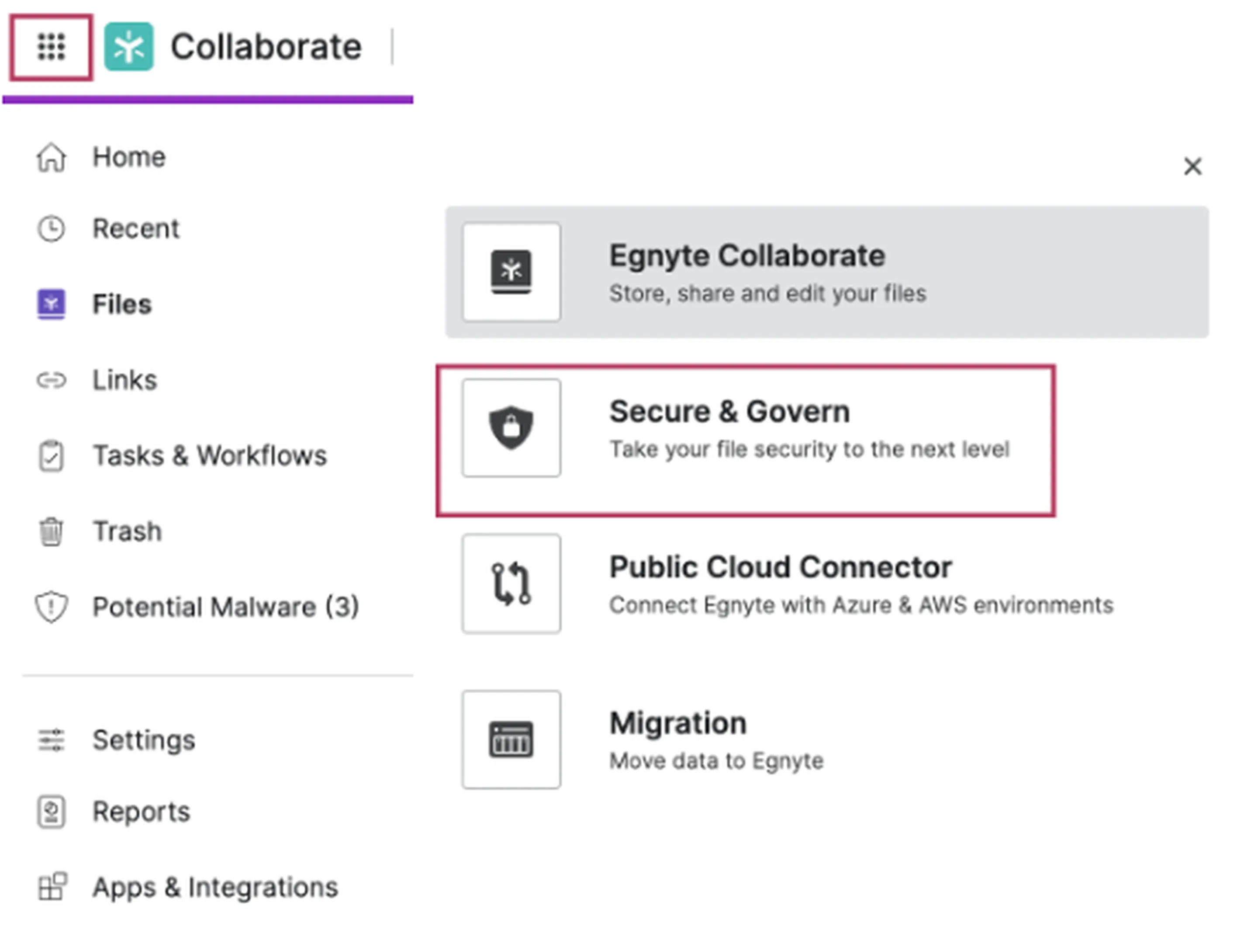
Task: Click the Secure & Govern title text
Action: (729, 412)
